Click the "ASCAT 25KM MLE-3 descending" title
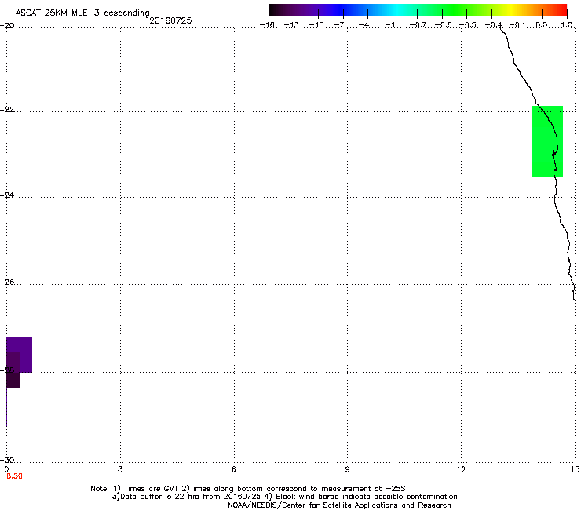Viewport: 581px width, 510px height. click(x=82, y=13)
